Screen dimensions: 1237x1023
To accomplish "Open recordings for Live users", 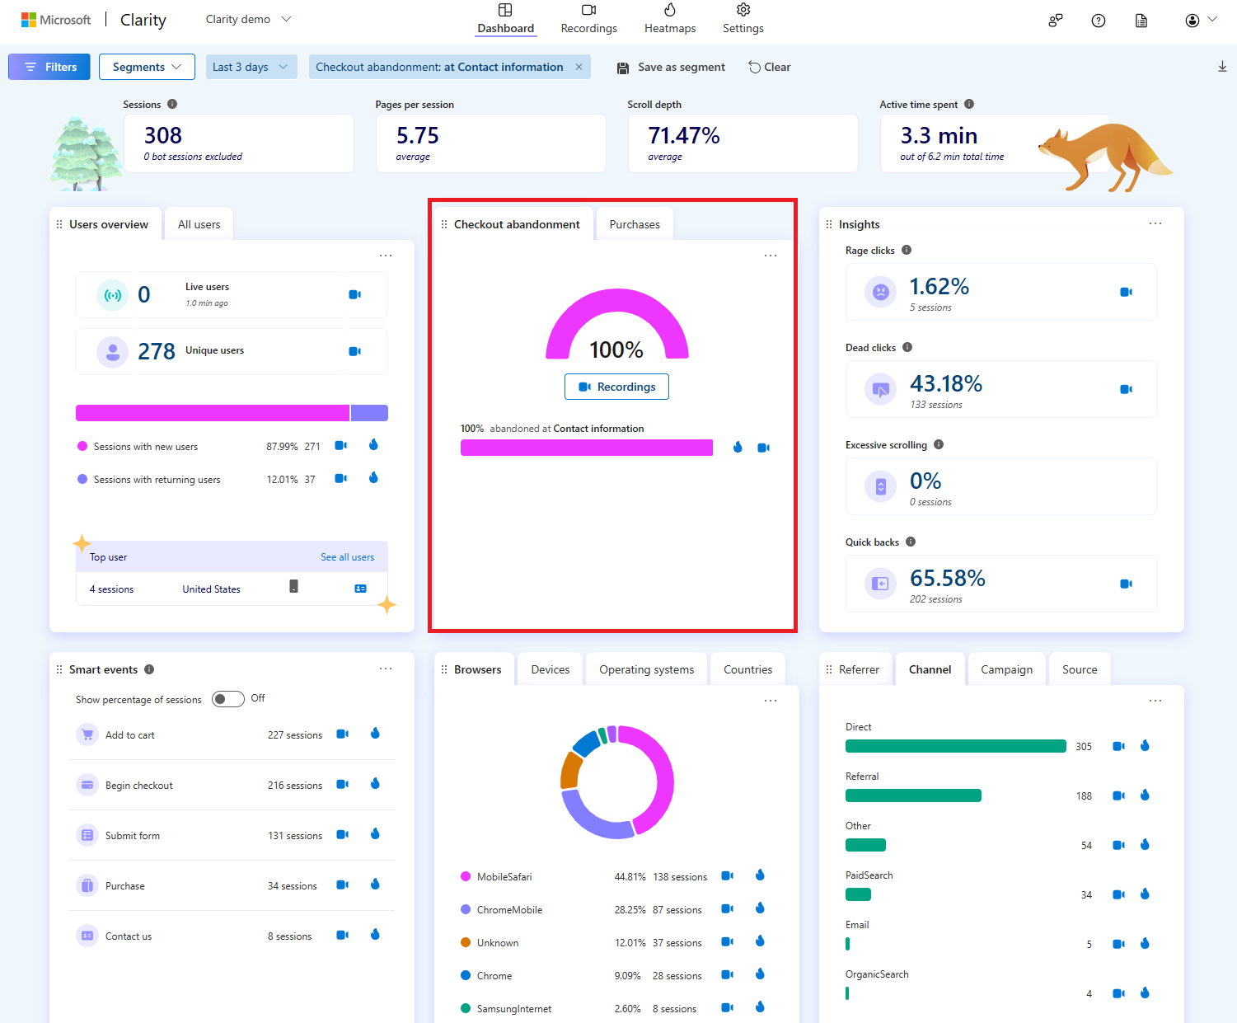I will pyautogui.click(x=355, y=294).
